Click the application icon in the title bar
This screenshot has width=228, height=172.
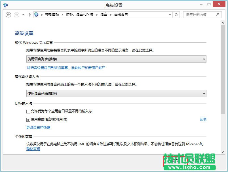pos(6,4)
